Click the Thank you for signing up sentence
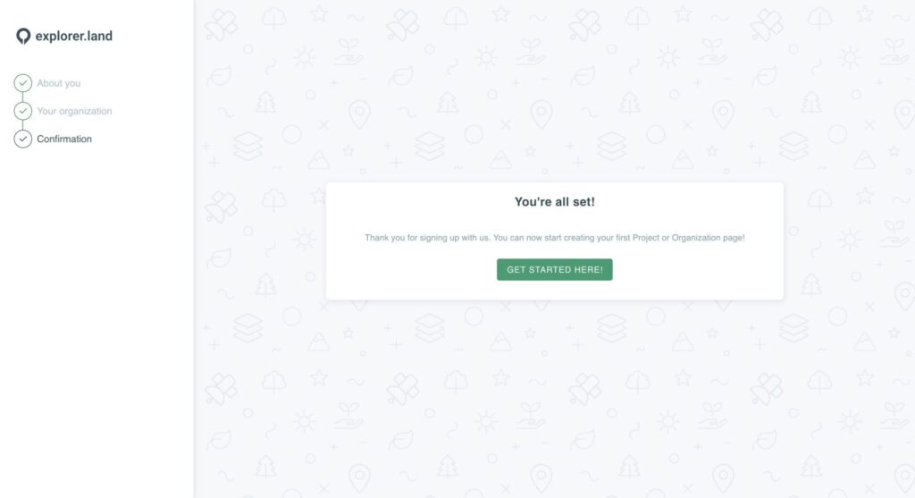The height and width of the screenshot is (498, 915). point(427,238)
